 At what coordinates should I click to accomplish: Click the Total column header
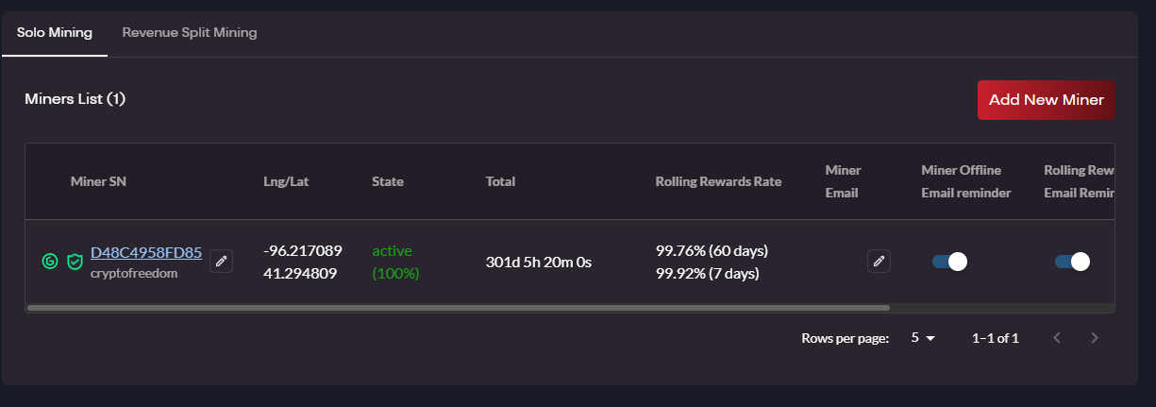coord(500,181)
